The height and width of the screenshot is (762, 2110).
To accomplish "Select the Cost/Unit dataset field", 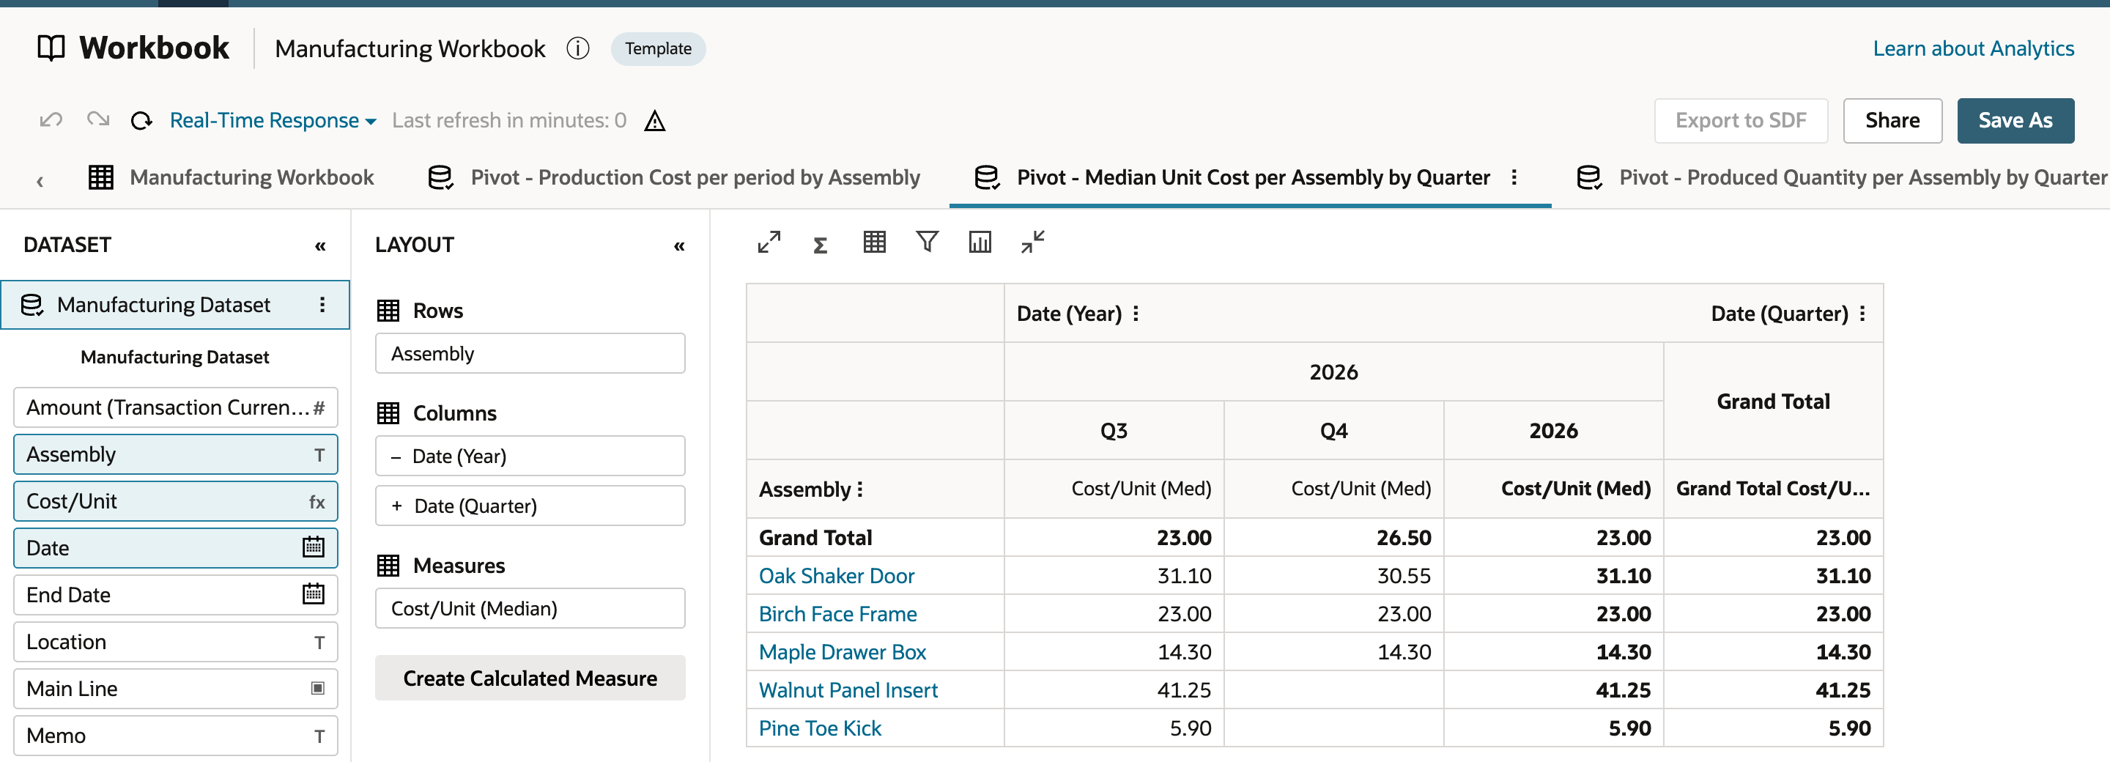I will (x=175, y=501).
